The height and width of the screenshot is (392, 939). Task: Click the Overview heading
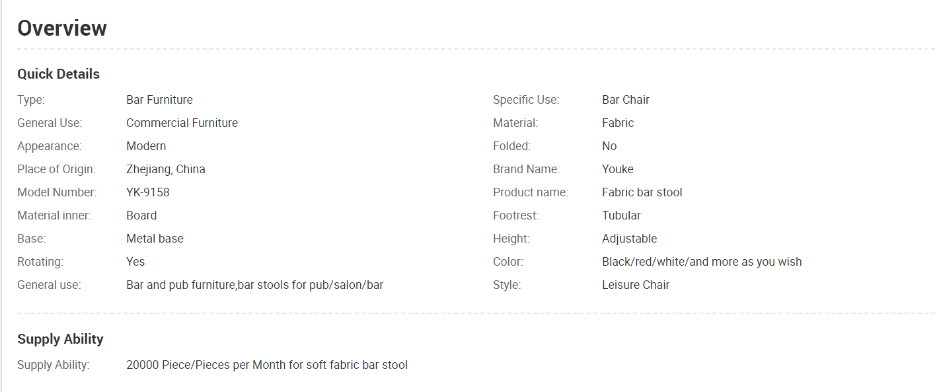pos(62,28)
